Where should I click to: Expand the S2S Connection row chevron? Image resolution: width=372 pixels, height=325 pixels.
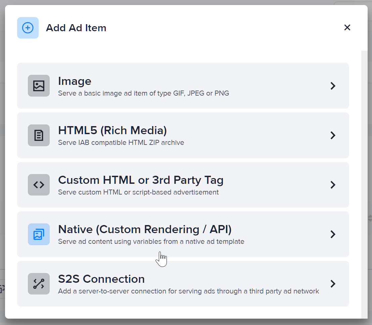point(333,284)
